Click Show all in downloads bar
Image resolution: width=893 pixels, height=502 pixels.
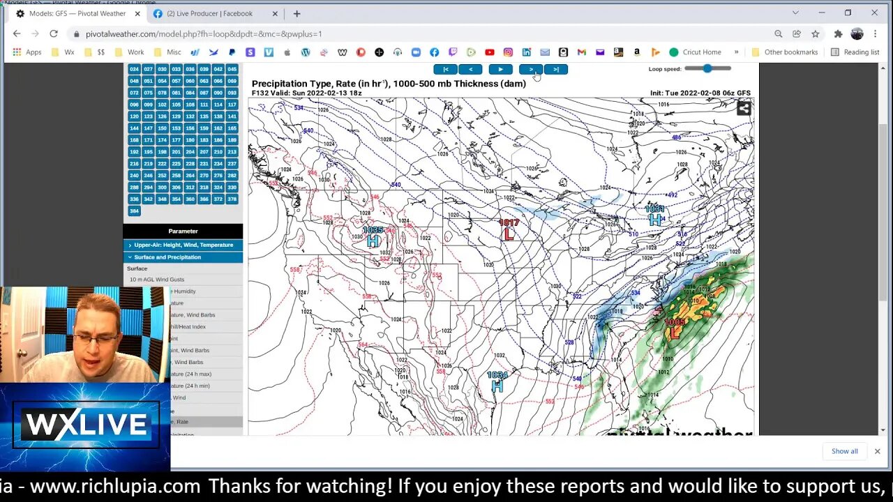[844, 451]
